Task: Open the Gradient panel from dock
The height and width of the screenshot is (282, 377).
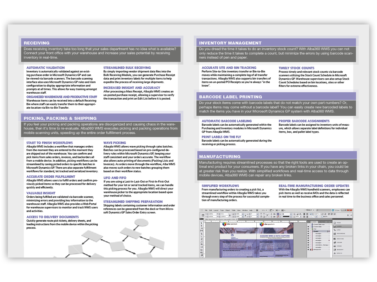Action: pyautogui.click(x=339, y=250)
